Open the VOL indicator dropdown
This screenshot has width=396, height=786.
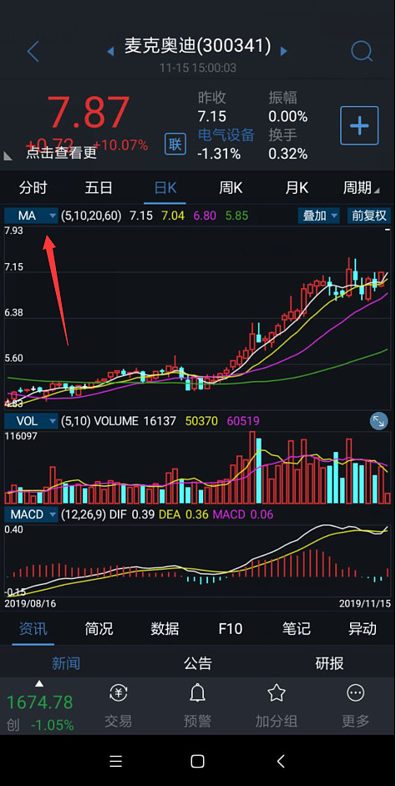(31, 421)
